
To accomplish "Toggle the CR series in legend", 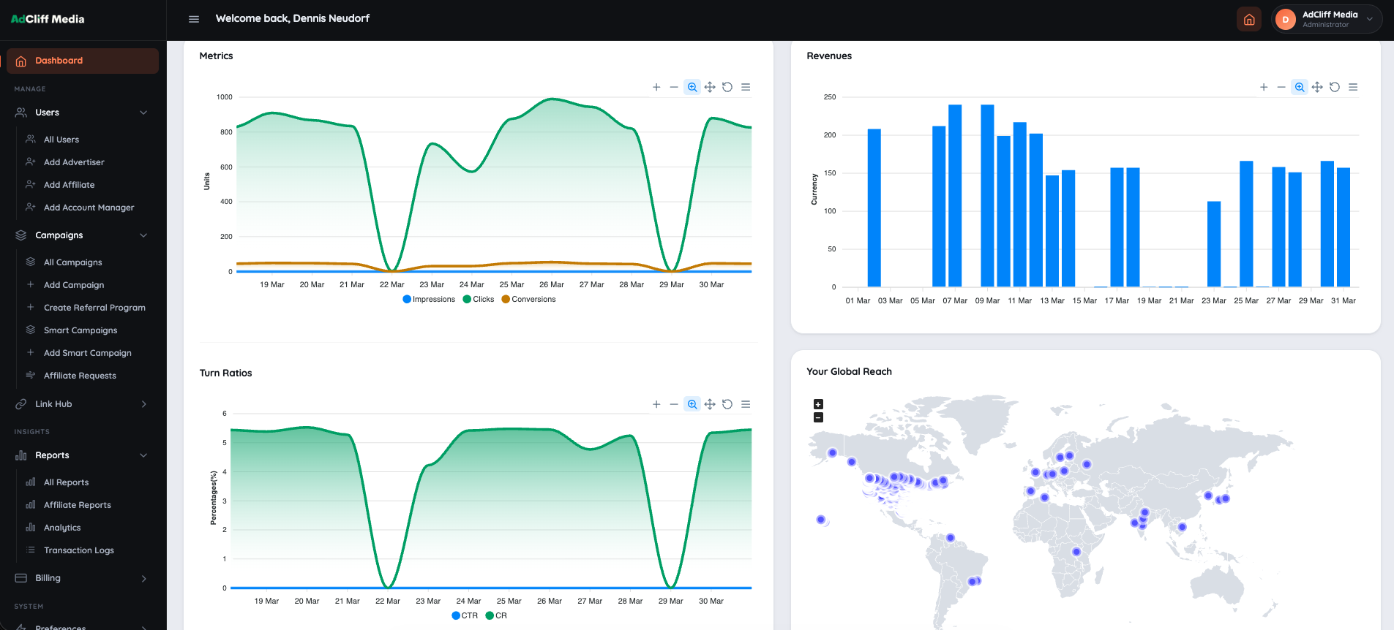I will click(x=496, y=615).
